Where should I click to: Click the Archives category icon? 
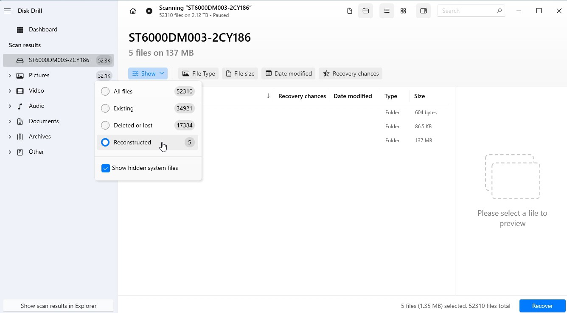point(20,137)
